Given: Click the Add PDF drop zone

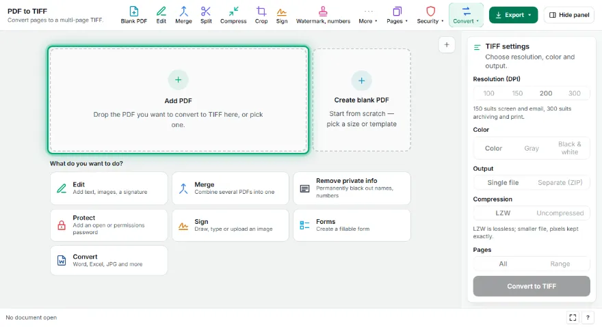Looking at the screenshot, I should click(178, 100).
